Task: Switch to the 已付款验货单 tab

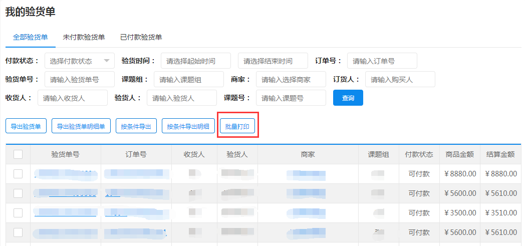Action: tap(141, 37)
